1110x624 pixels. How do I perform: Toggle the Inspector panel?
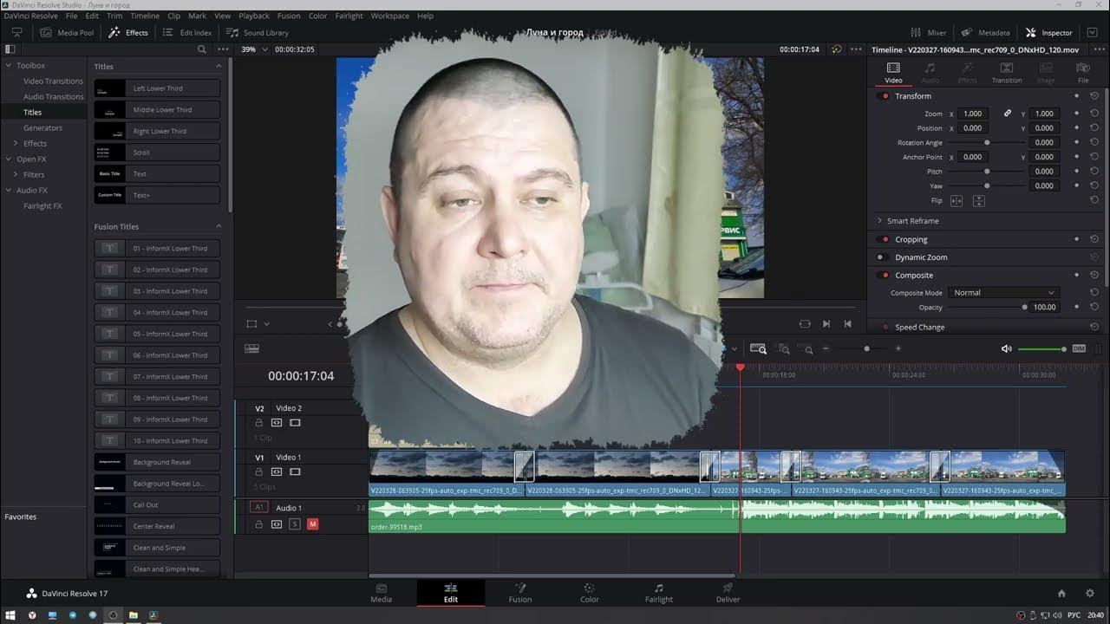click(1049, 33)
